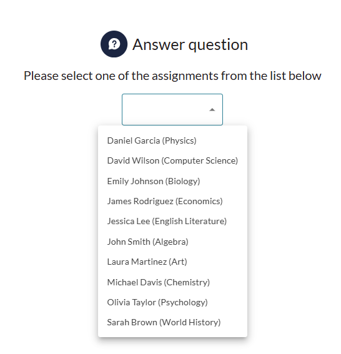Select James Rodriguez (Economics) assignment

172,201
